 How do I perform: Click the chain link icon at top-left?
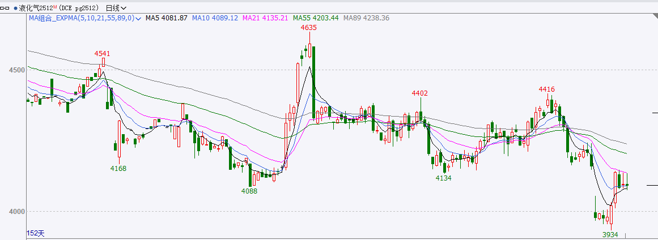click(x=6, y=8)
